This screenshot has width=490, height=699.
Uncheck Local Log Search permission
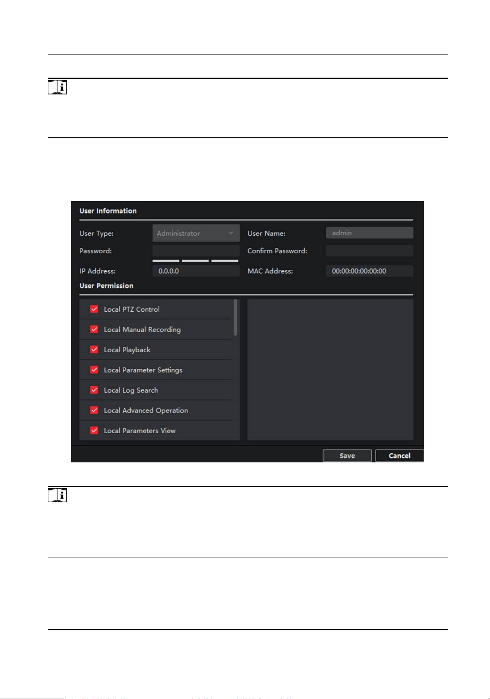pyautogui.click(x=94, y=390)
